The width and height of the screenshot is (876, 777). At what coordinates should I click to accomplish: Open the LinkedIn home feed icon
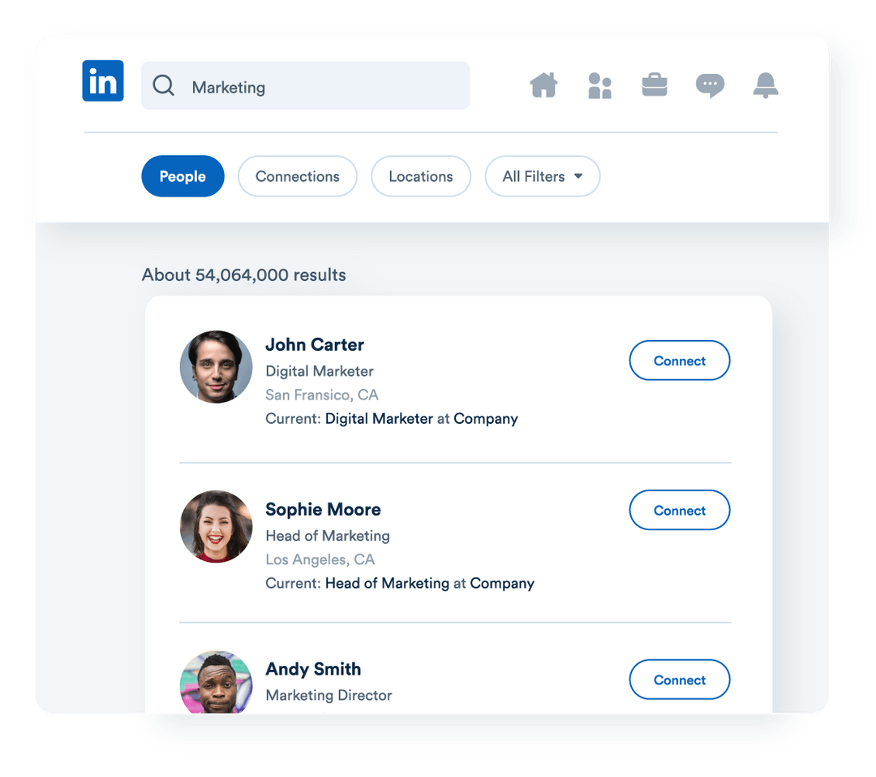tap(543, 85)
